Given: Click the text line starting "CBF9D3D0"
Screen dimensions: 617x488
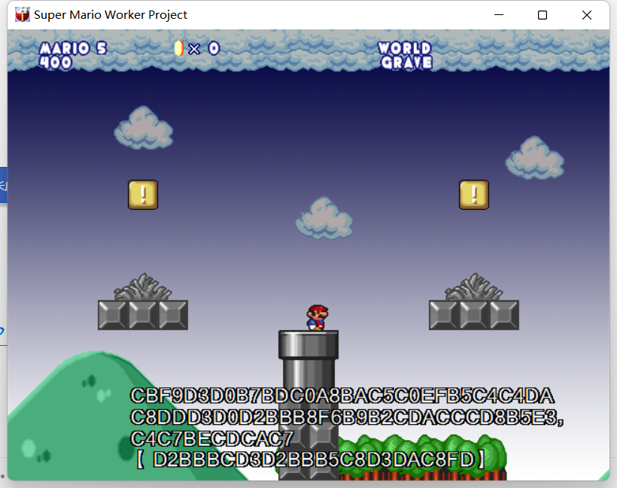Looking at the screenshot, I should pos(342,396).
